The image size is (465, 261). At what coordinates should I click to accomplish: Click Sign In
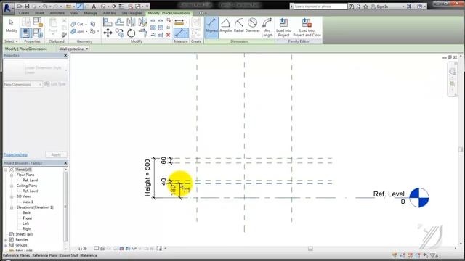pyautogui.click(x=382, y=7)
